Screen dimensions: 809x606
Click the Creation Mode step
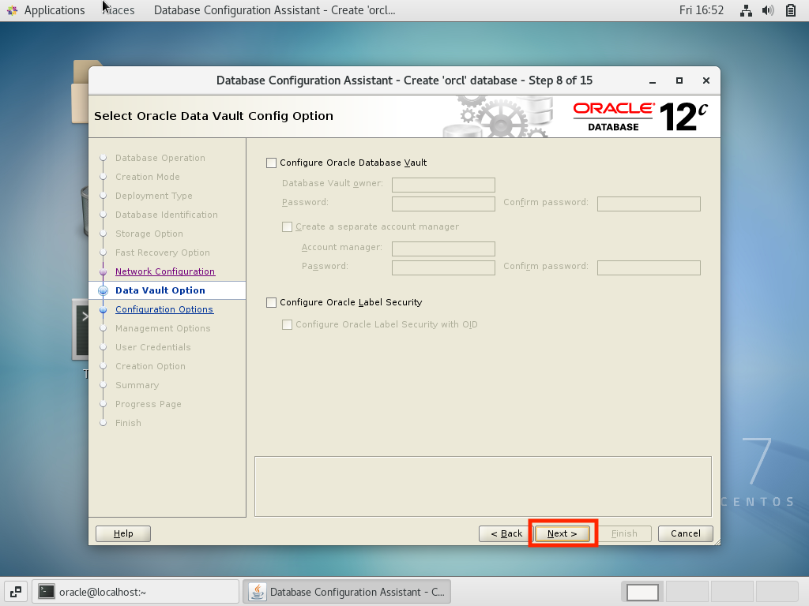pyautogui.click(x=148, y=177)
